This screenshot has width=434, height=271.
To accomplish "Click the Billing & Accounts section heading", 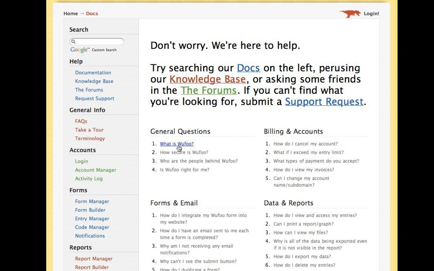I will (x=293, y=132).
